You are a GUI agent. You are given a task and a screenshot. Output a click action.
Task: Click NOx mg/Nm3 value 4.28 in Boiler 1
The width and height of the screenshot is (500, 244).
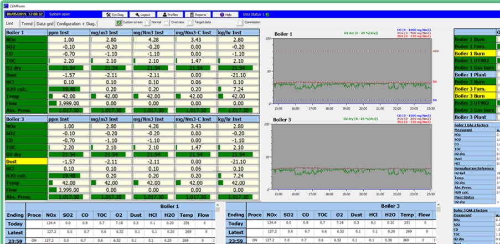tap(153, 39)
